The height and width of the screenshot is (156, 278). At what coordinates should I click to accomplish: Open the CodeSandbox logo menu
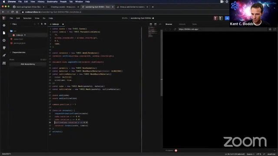click(x=4, y=18)
